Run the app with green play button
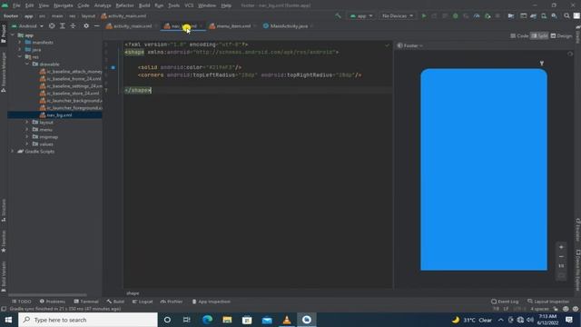Screen dimensions: 581x327 pyautogui.click(x=424, y=16)
